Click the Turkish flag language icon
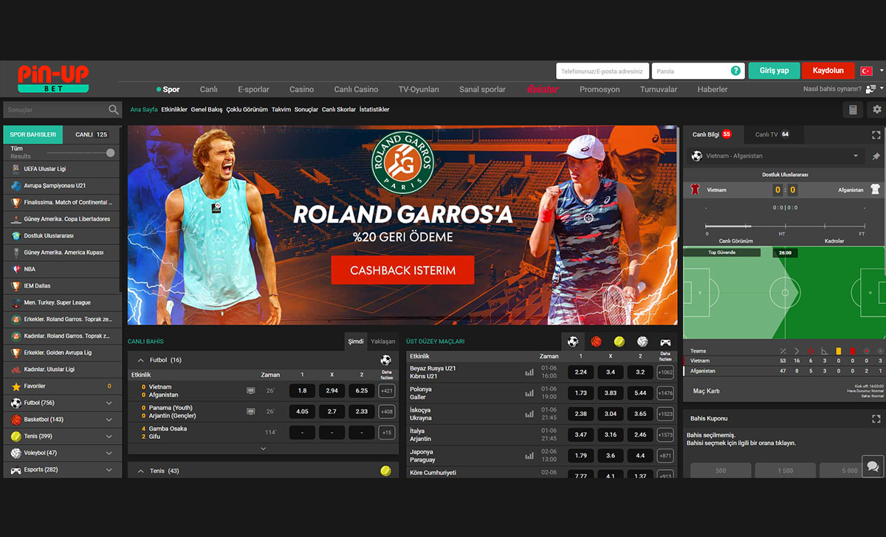886x537 pixels. [866, 71]
